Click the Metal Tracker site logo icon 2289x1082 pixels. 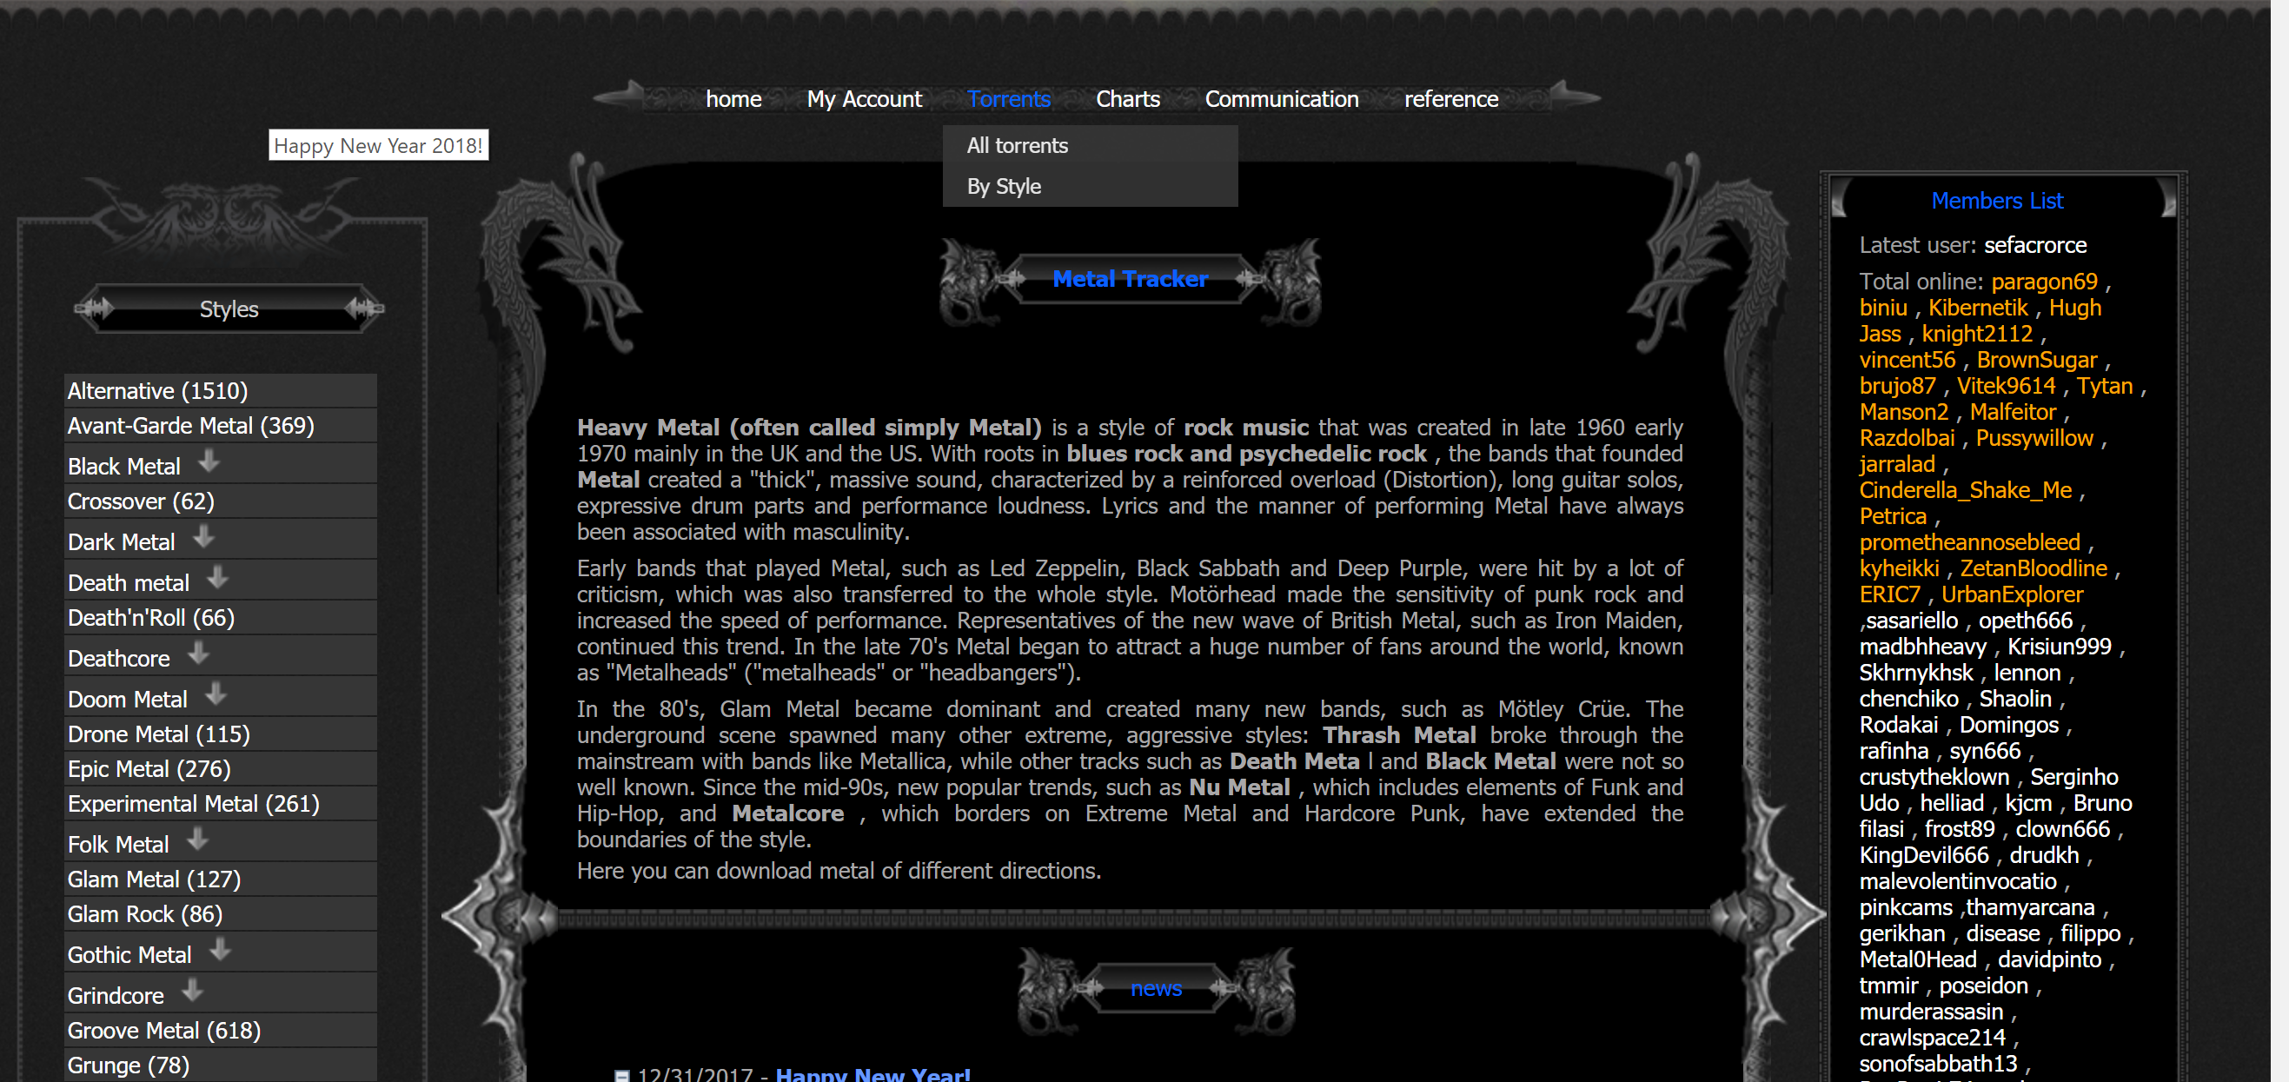[1131, 279]
